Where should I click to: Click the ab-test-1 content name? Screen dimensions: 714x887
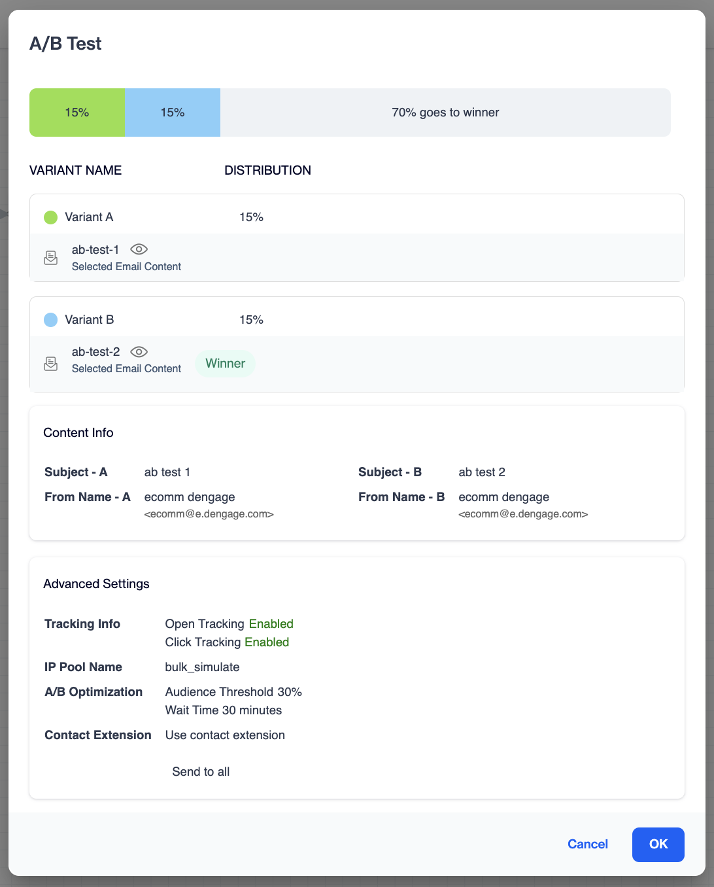click(95, 250)
